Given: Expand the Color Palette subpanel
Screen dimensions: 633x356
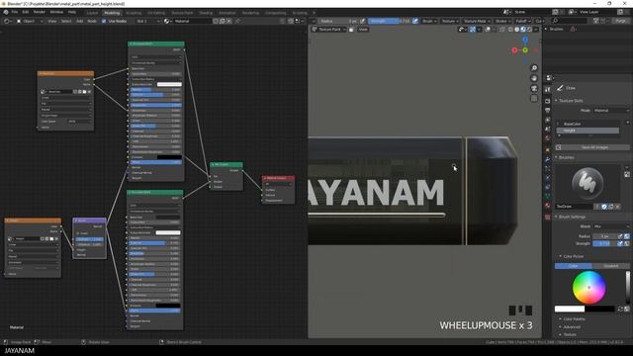Looking at the screenshot, I should [574, 318].
